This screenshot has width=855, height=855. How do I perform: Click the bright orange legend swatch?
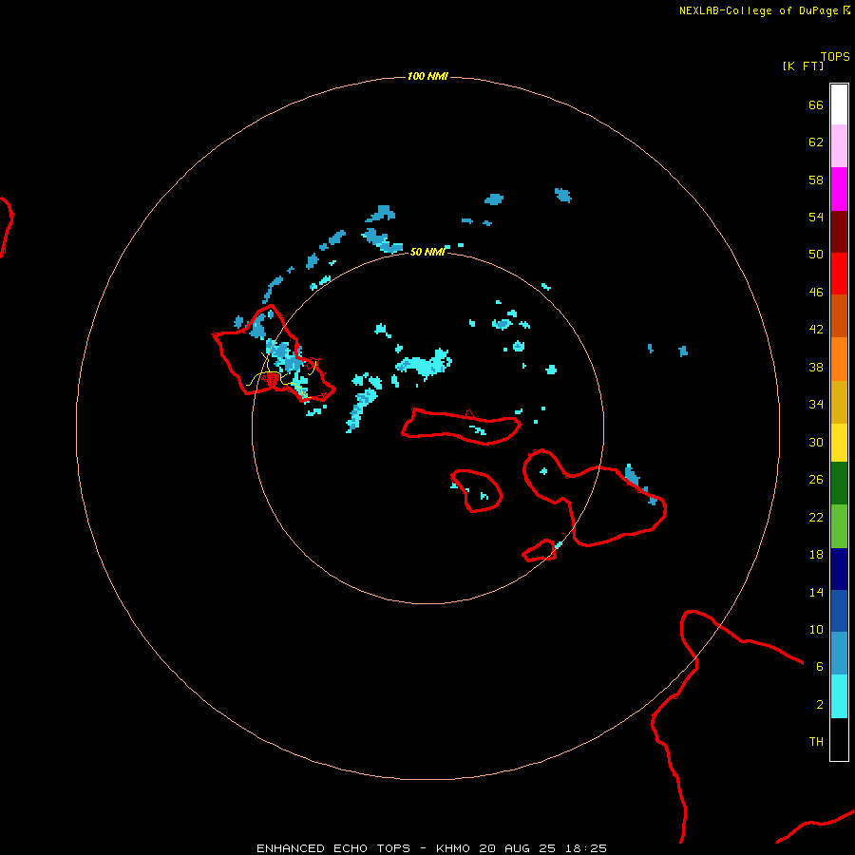[839, 359]
